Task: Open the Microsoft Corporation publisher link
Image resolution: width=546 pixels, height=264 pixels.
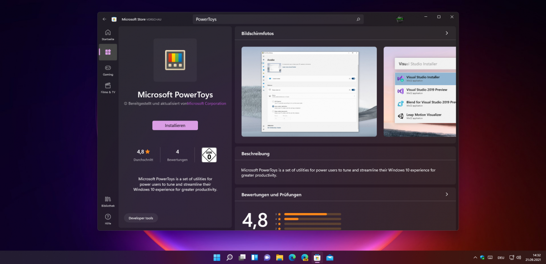Action: (x=207, y=103)
